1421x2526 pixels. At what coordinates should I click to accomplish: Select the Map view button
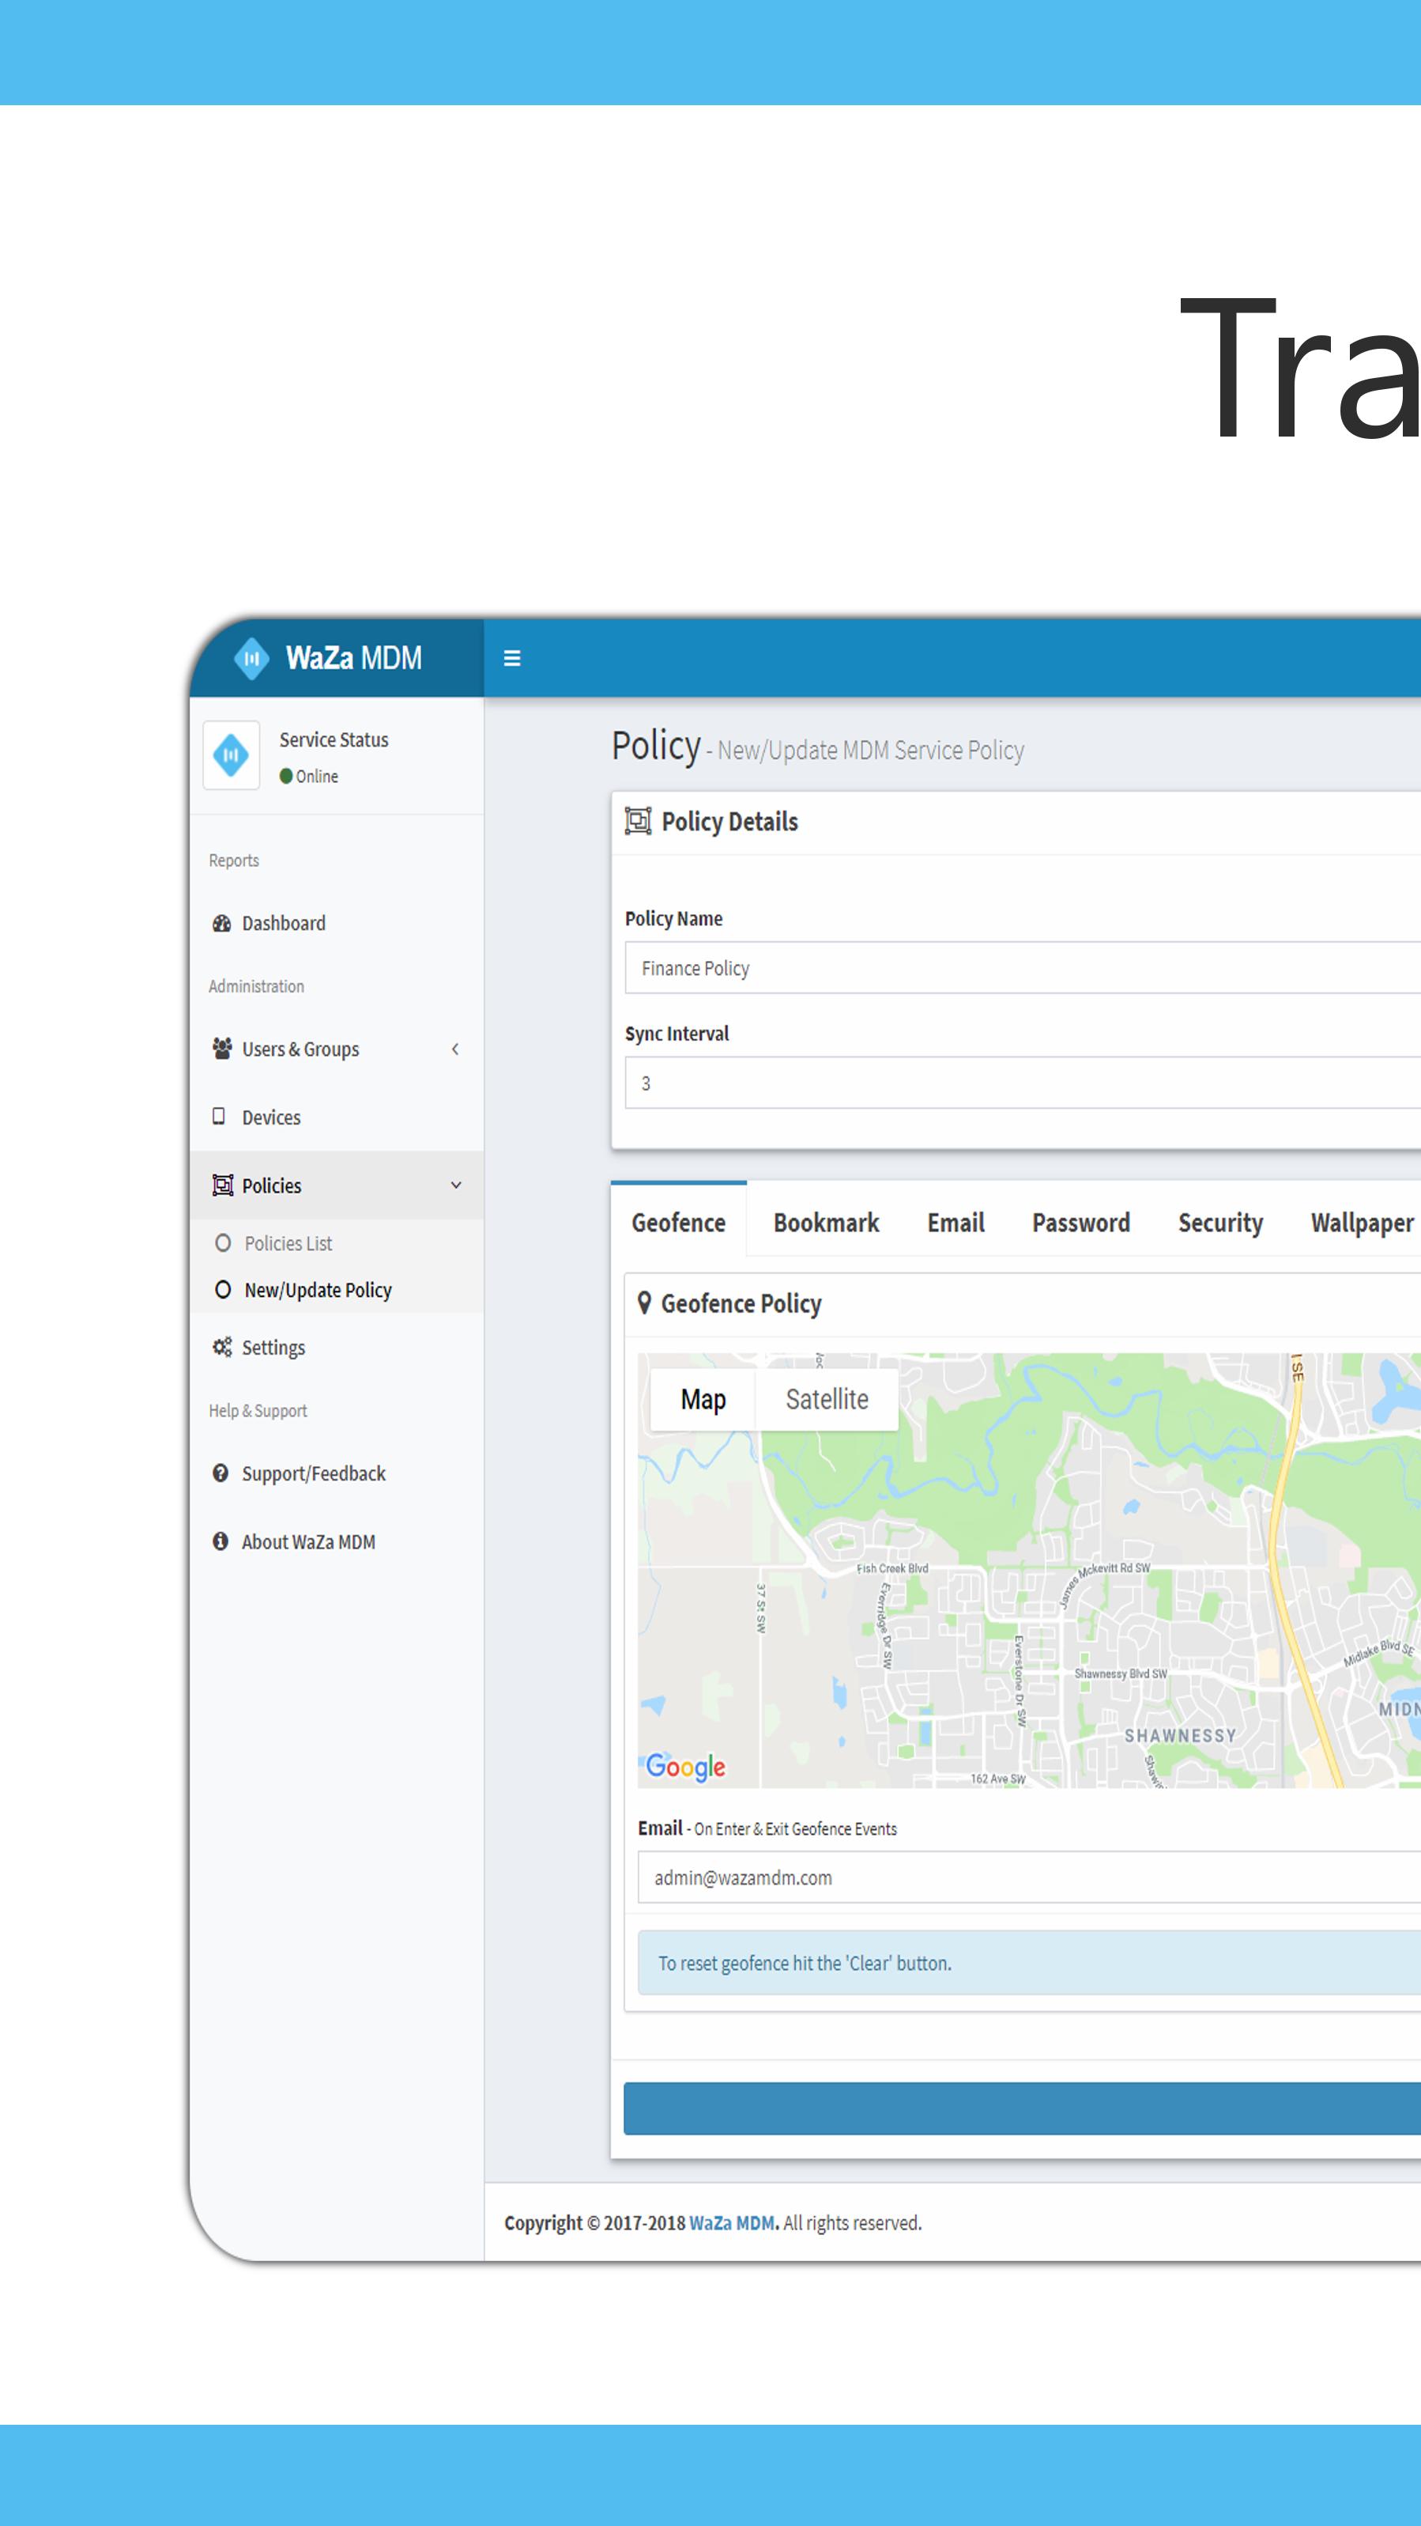tap(703, 1398)
